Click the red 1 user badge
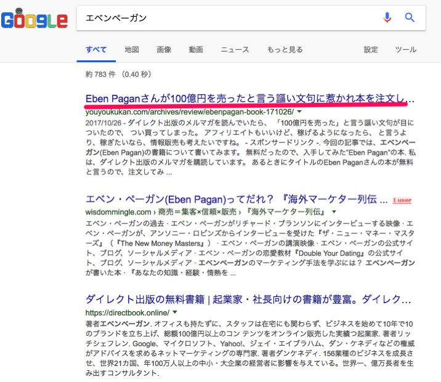 click(402, 200)
